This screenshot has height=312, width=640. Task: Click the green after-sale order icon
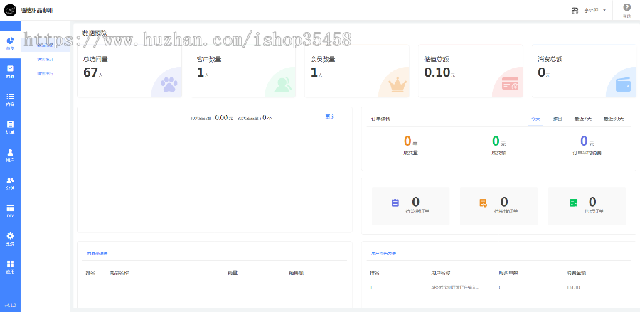coord(574,203)
